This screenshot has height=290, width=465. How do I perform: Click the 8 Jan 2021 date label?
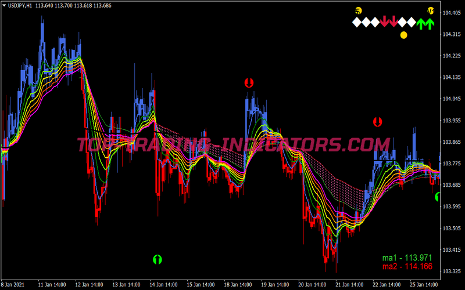12,285
